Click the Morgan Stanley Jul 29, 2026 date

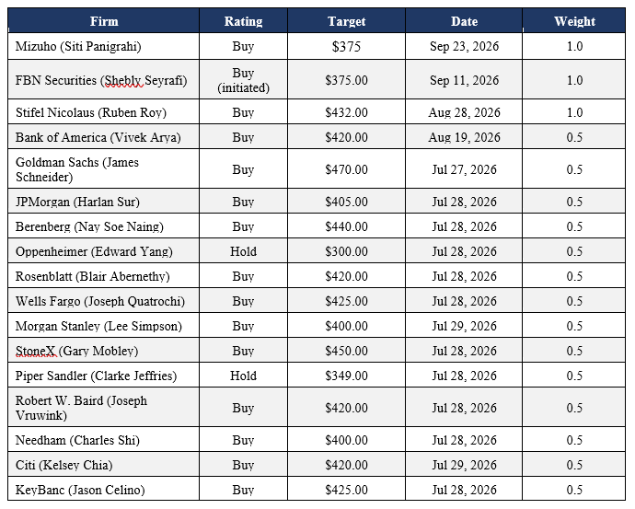(x=464, y=326)
